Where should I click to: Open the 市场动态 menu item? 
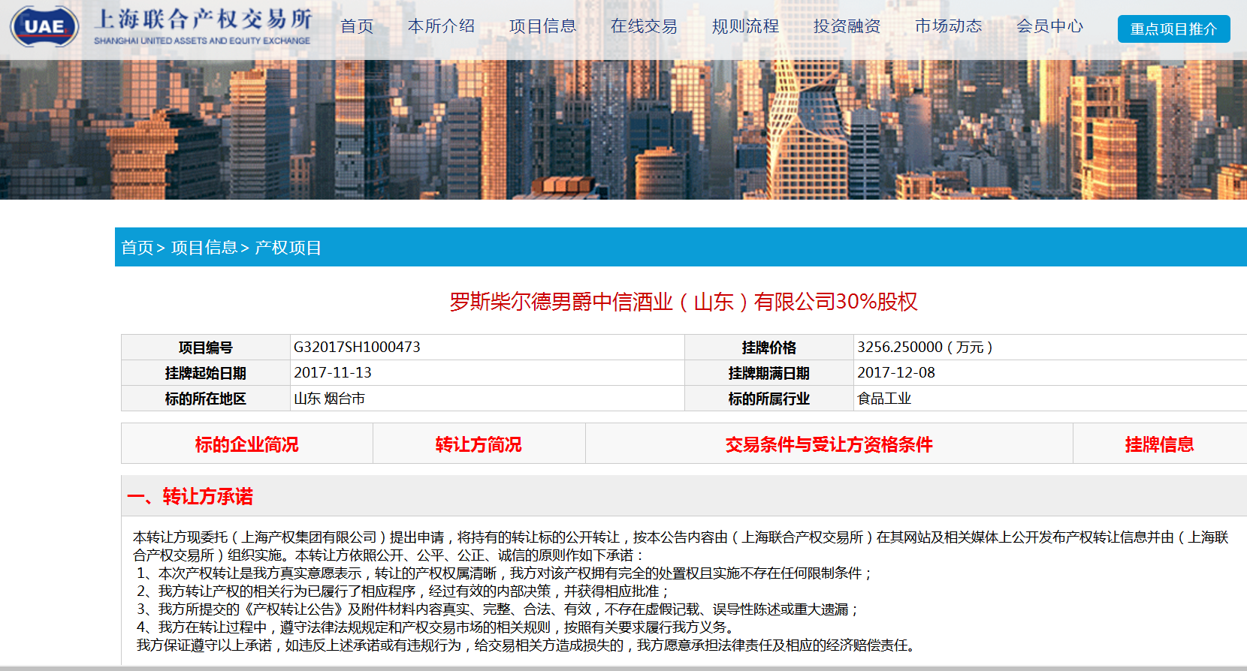coord(948,26)
